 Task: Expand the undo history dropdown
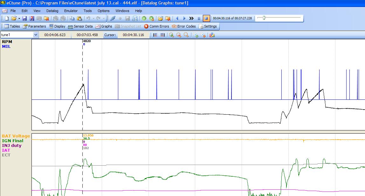[93, 18]
